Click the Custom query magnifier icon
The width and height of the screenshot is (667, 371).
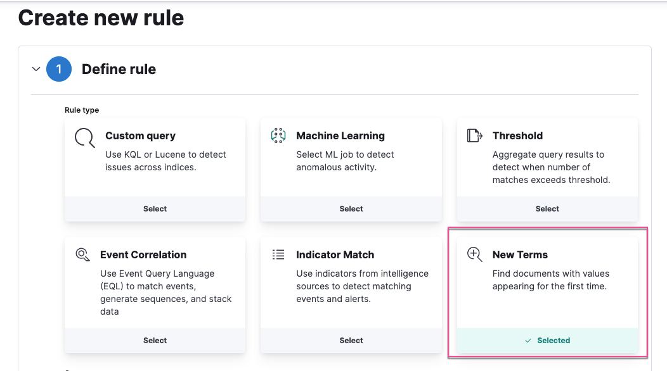click(84, 137)
